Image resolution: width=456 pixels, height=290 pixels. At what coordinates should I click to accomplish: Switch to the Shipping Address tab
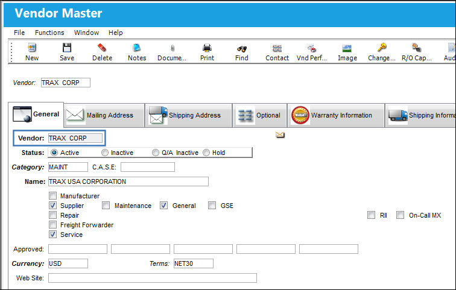[x=188, y=115]
